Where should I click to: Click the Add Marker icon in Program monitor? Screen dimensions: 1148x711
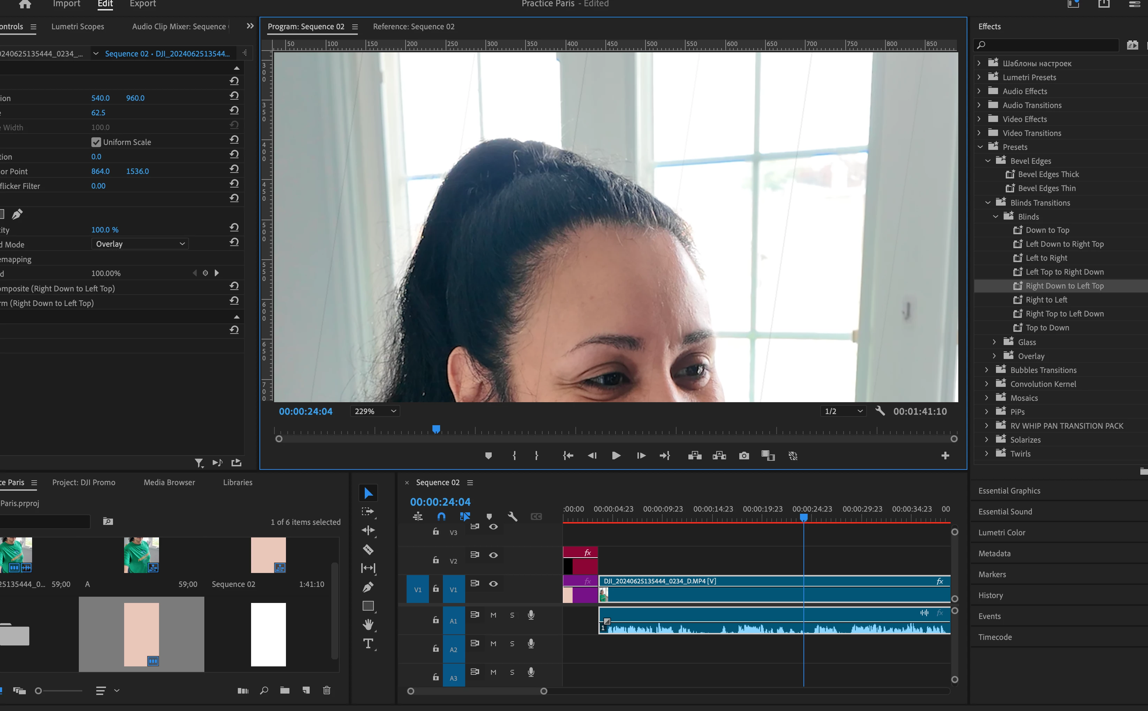pos(488,456)
